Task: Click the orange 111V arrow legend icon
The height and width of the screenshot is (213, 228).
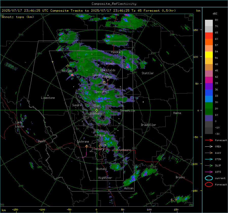Action: pos(209,153)
